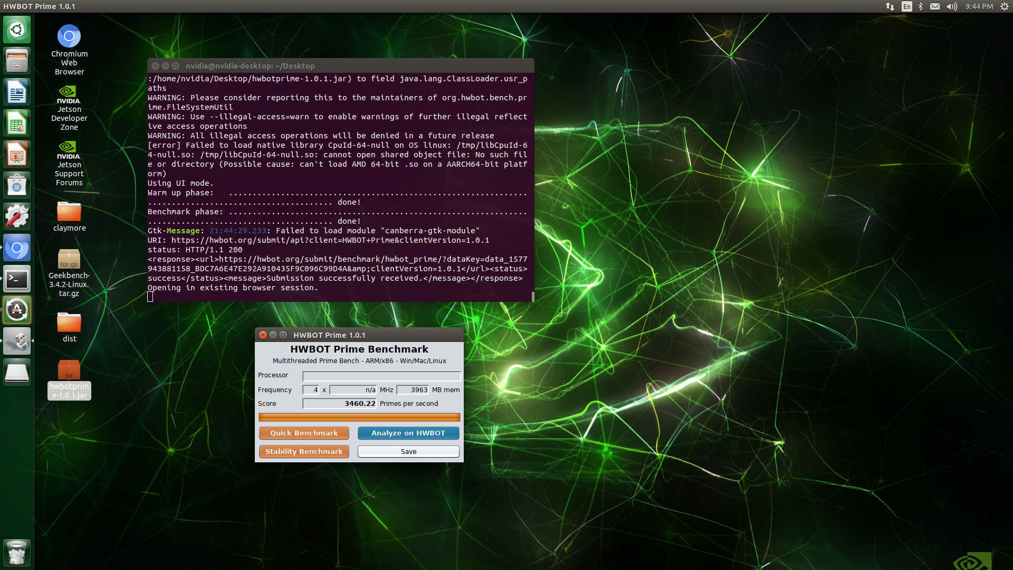Select Chromium Web Browser desktop shortcut
The width and height of the screenshot is (1013, 570).
pyautogui.click(x=69, y=50)
